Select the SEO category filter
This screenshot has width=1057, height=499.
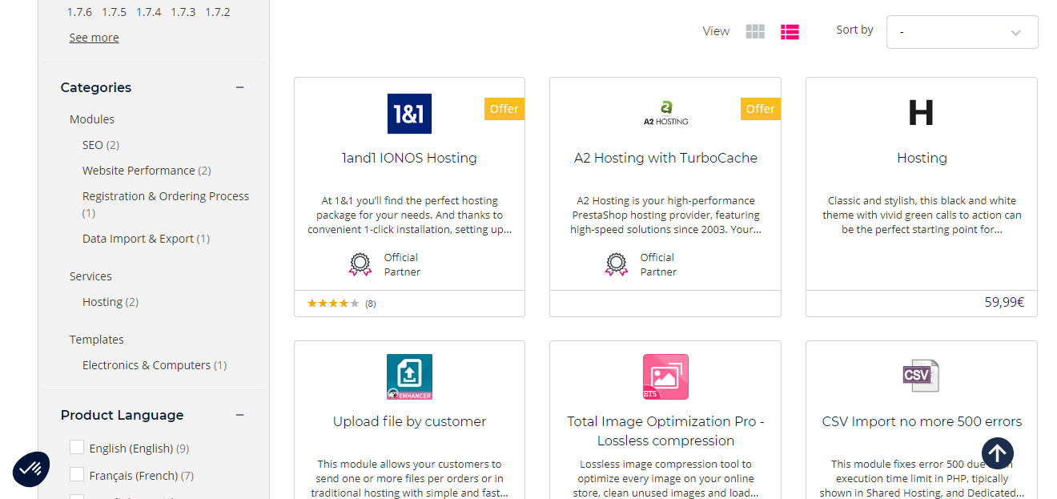pos(101,145)
